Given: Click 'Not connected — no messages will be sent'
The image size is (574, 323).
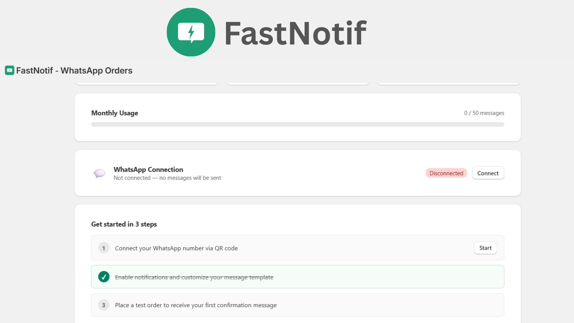Looking at the screenshot, I should point(168,178).
